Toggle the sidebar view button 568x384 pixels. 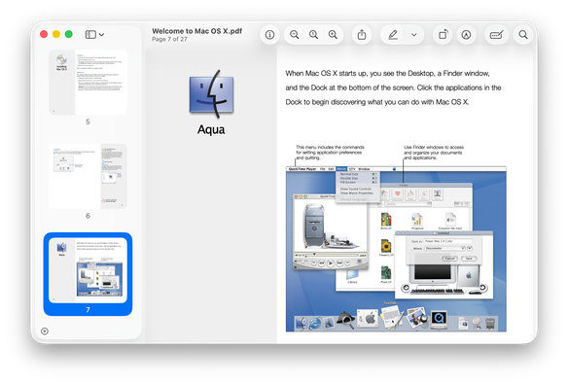90,35
